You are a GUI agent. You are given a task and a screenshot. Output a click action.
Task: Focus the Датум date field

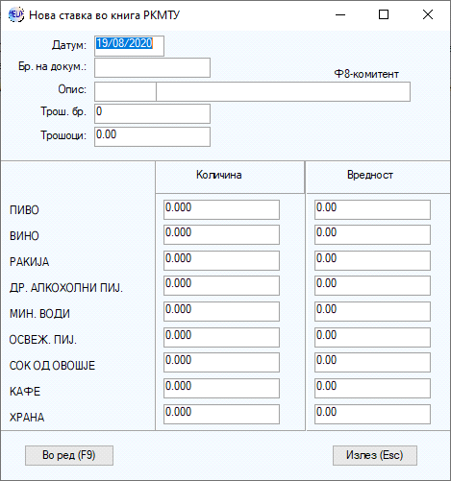(129, 46)
